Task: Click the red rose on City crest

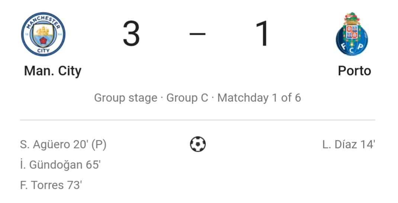Action: [44, 40]
